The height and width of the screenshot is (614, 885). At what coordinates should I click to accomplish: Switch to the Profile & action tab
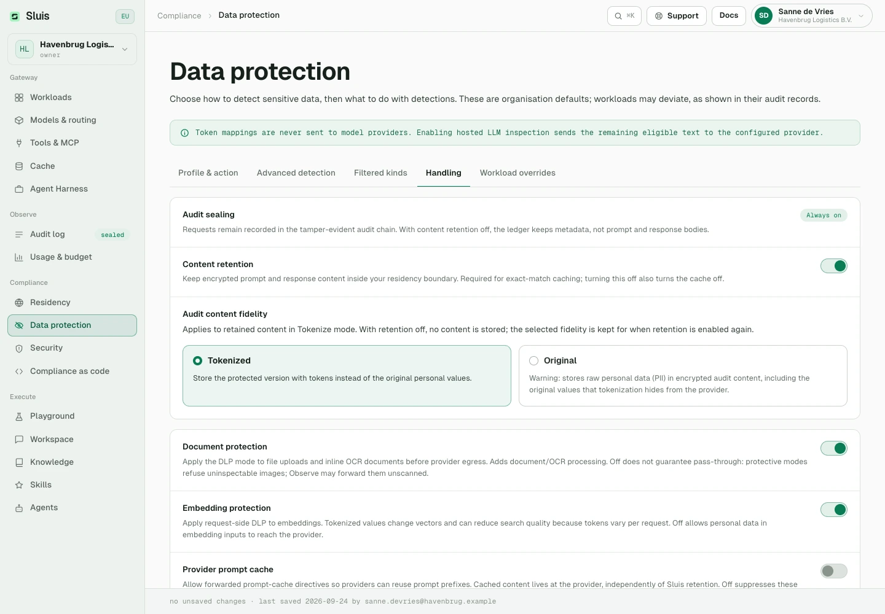[x=208, y=173]
